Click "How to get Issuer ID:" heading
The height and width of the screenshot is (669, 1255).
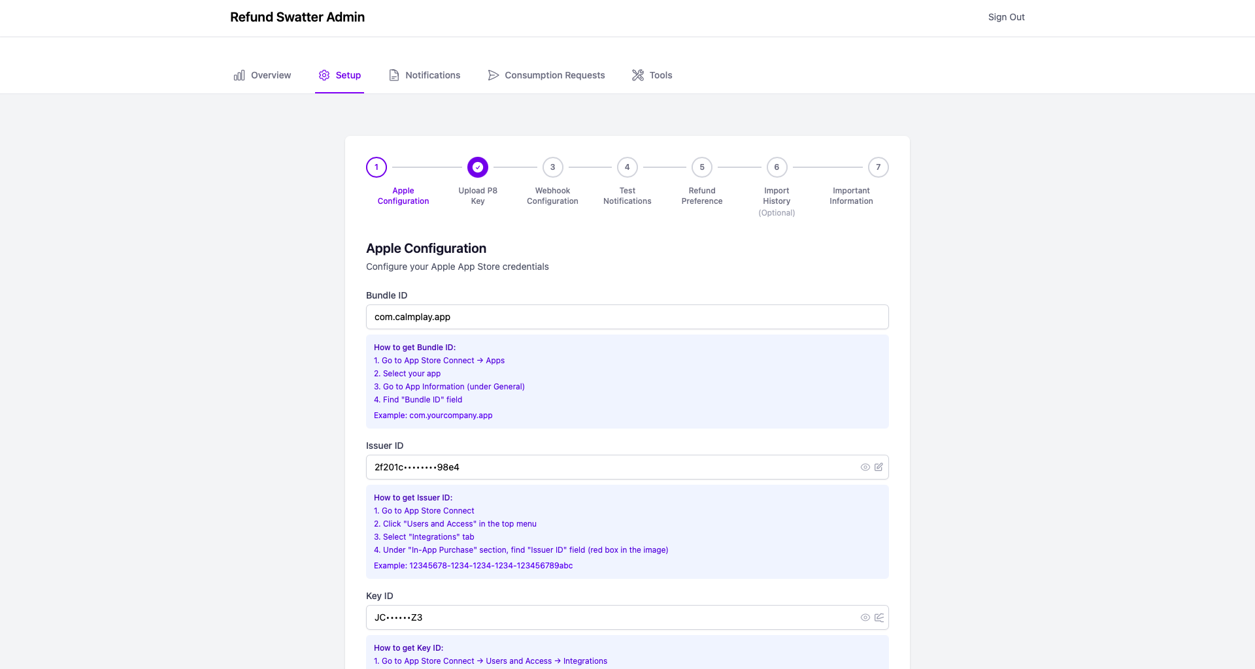[x=413, y=498]
